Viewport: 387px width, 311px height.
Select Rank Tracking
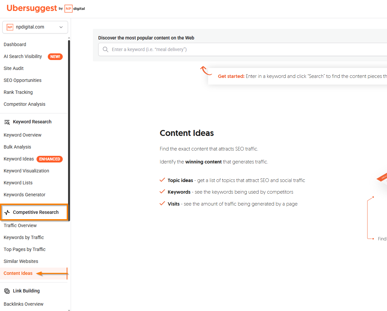18,92
